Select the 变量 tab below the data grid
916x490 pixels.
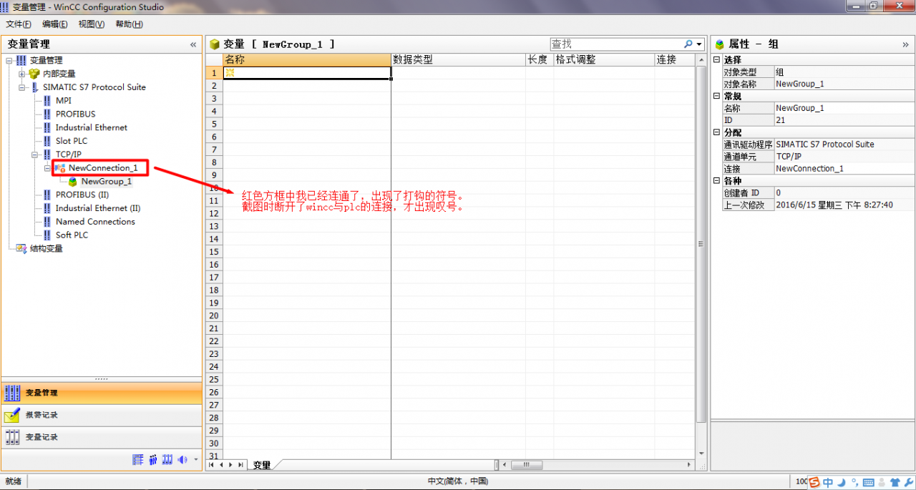(262, 464)
